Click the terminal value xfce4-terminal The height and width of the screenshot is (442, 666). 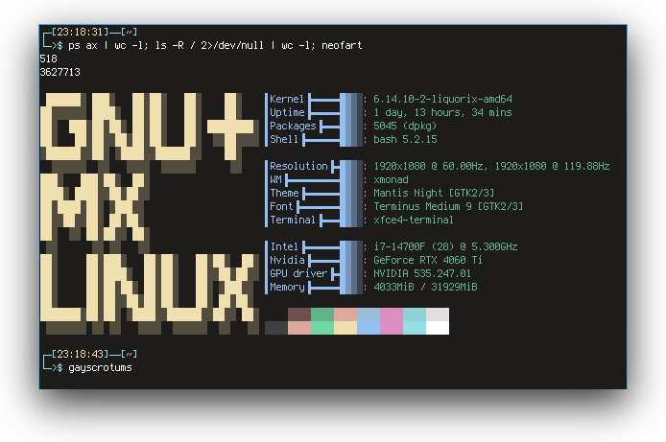[414, 220]
